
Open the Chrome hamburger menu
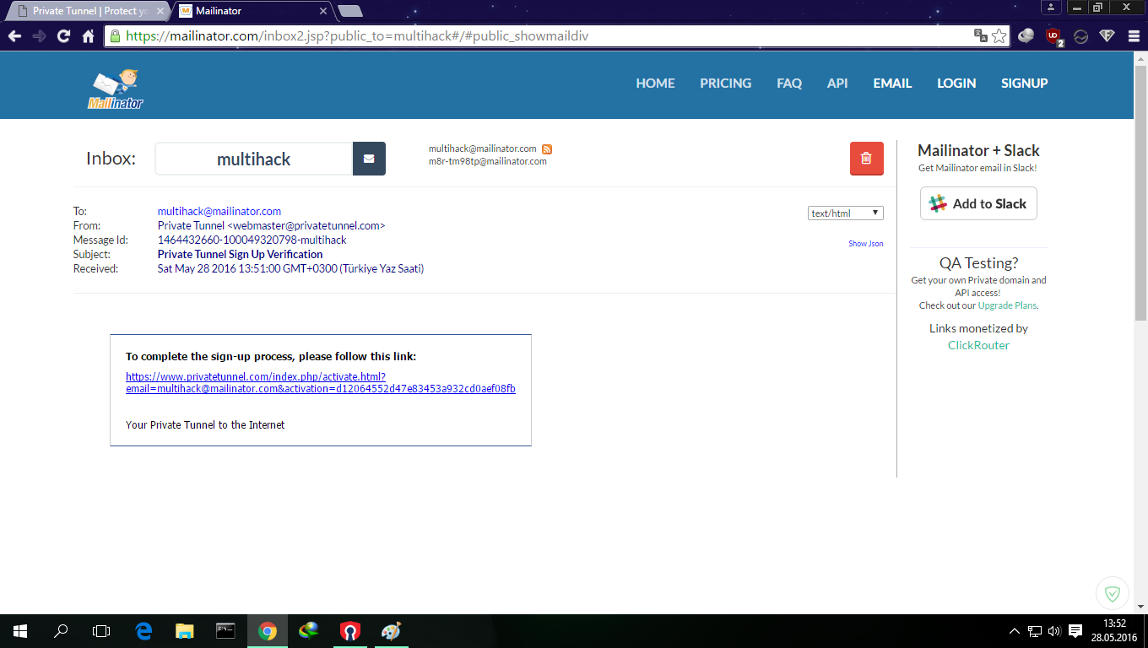(x=1133, y=36)
